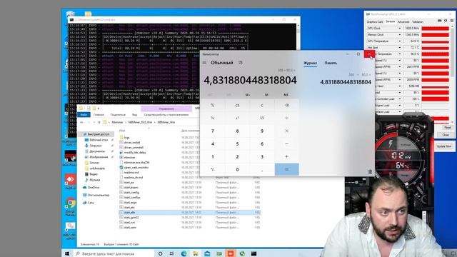Open the Validation tab in GPU-Z
The width and height of the screenshot is (457, 257).
[417, 22]
